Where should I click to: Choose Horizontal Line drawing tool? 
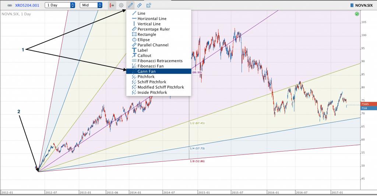(x=151, y=19)
